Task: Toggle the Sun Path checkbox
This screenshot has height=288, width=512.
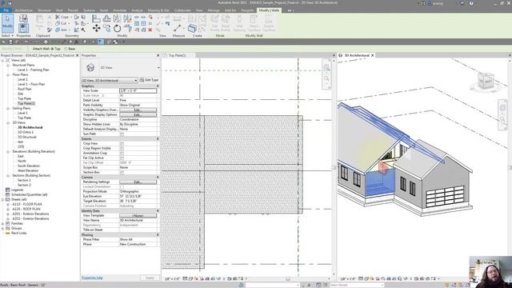Action: 122,134
